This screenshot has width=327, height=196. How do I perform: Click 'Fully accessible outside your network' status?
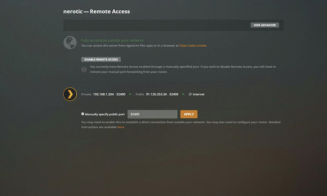(x=112, y=40)
